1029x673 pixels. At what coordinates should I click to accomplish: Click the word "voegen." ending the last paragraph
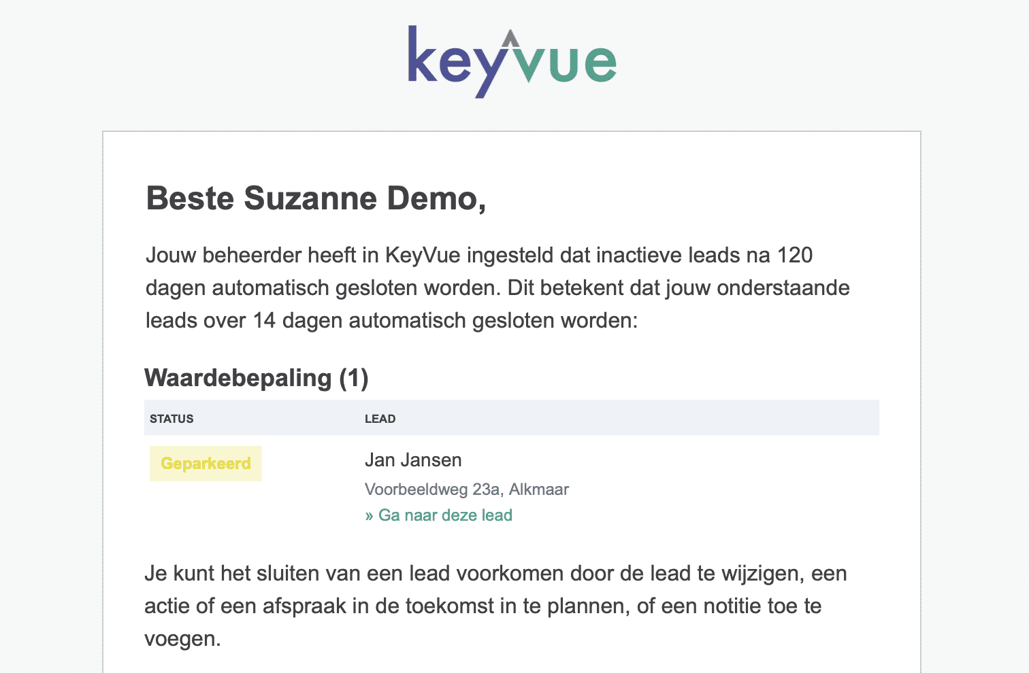(182, 639)
